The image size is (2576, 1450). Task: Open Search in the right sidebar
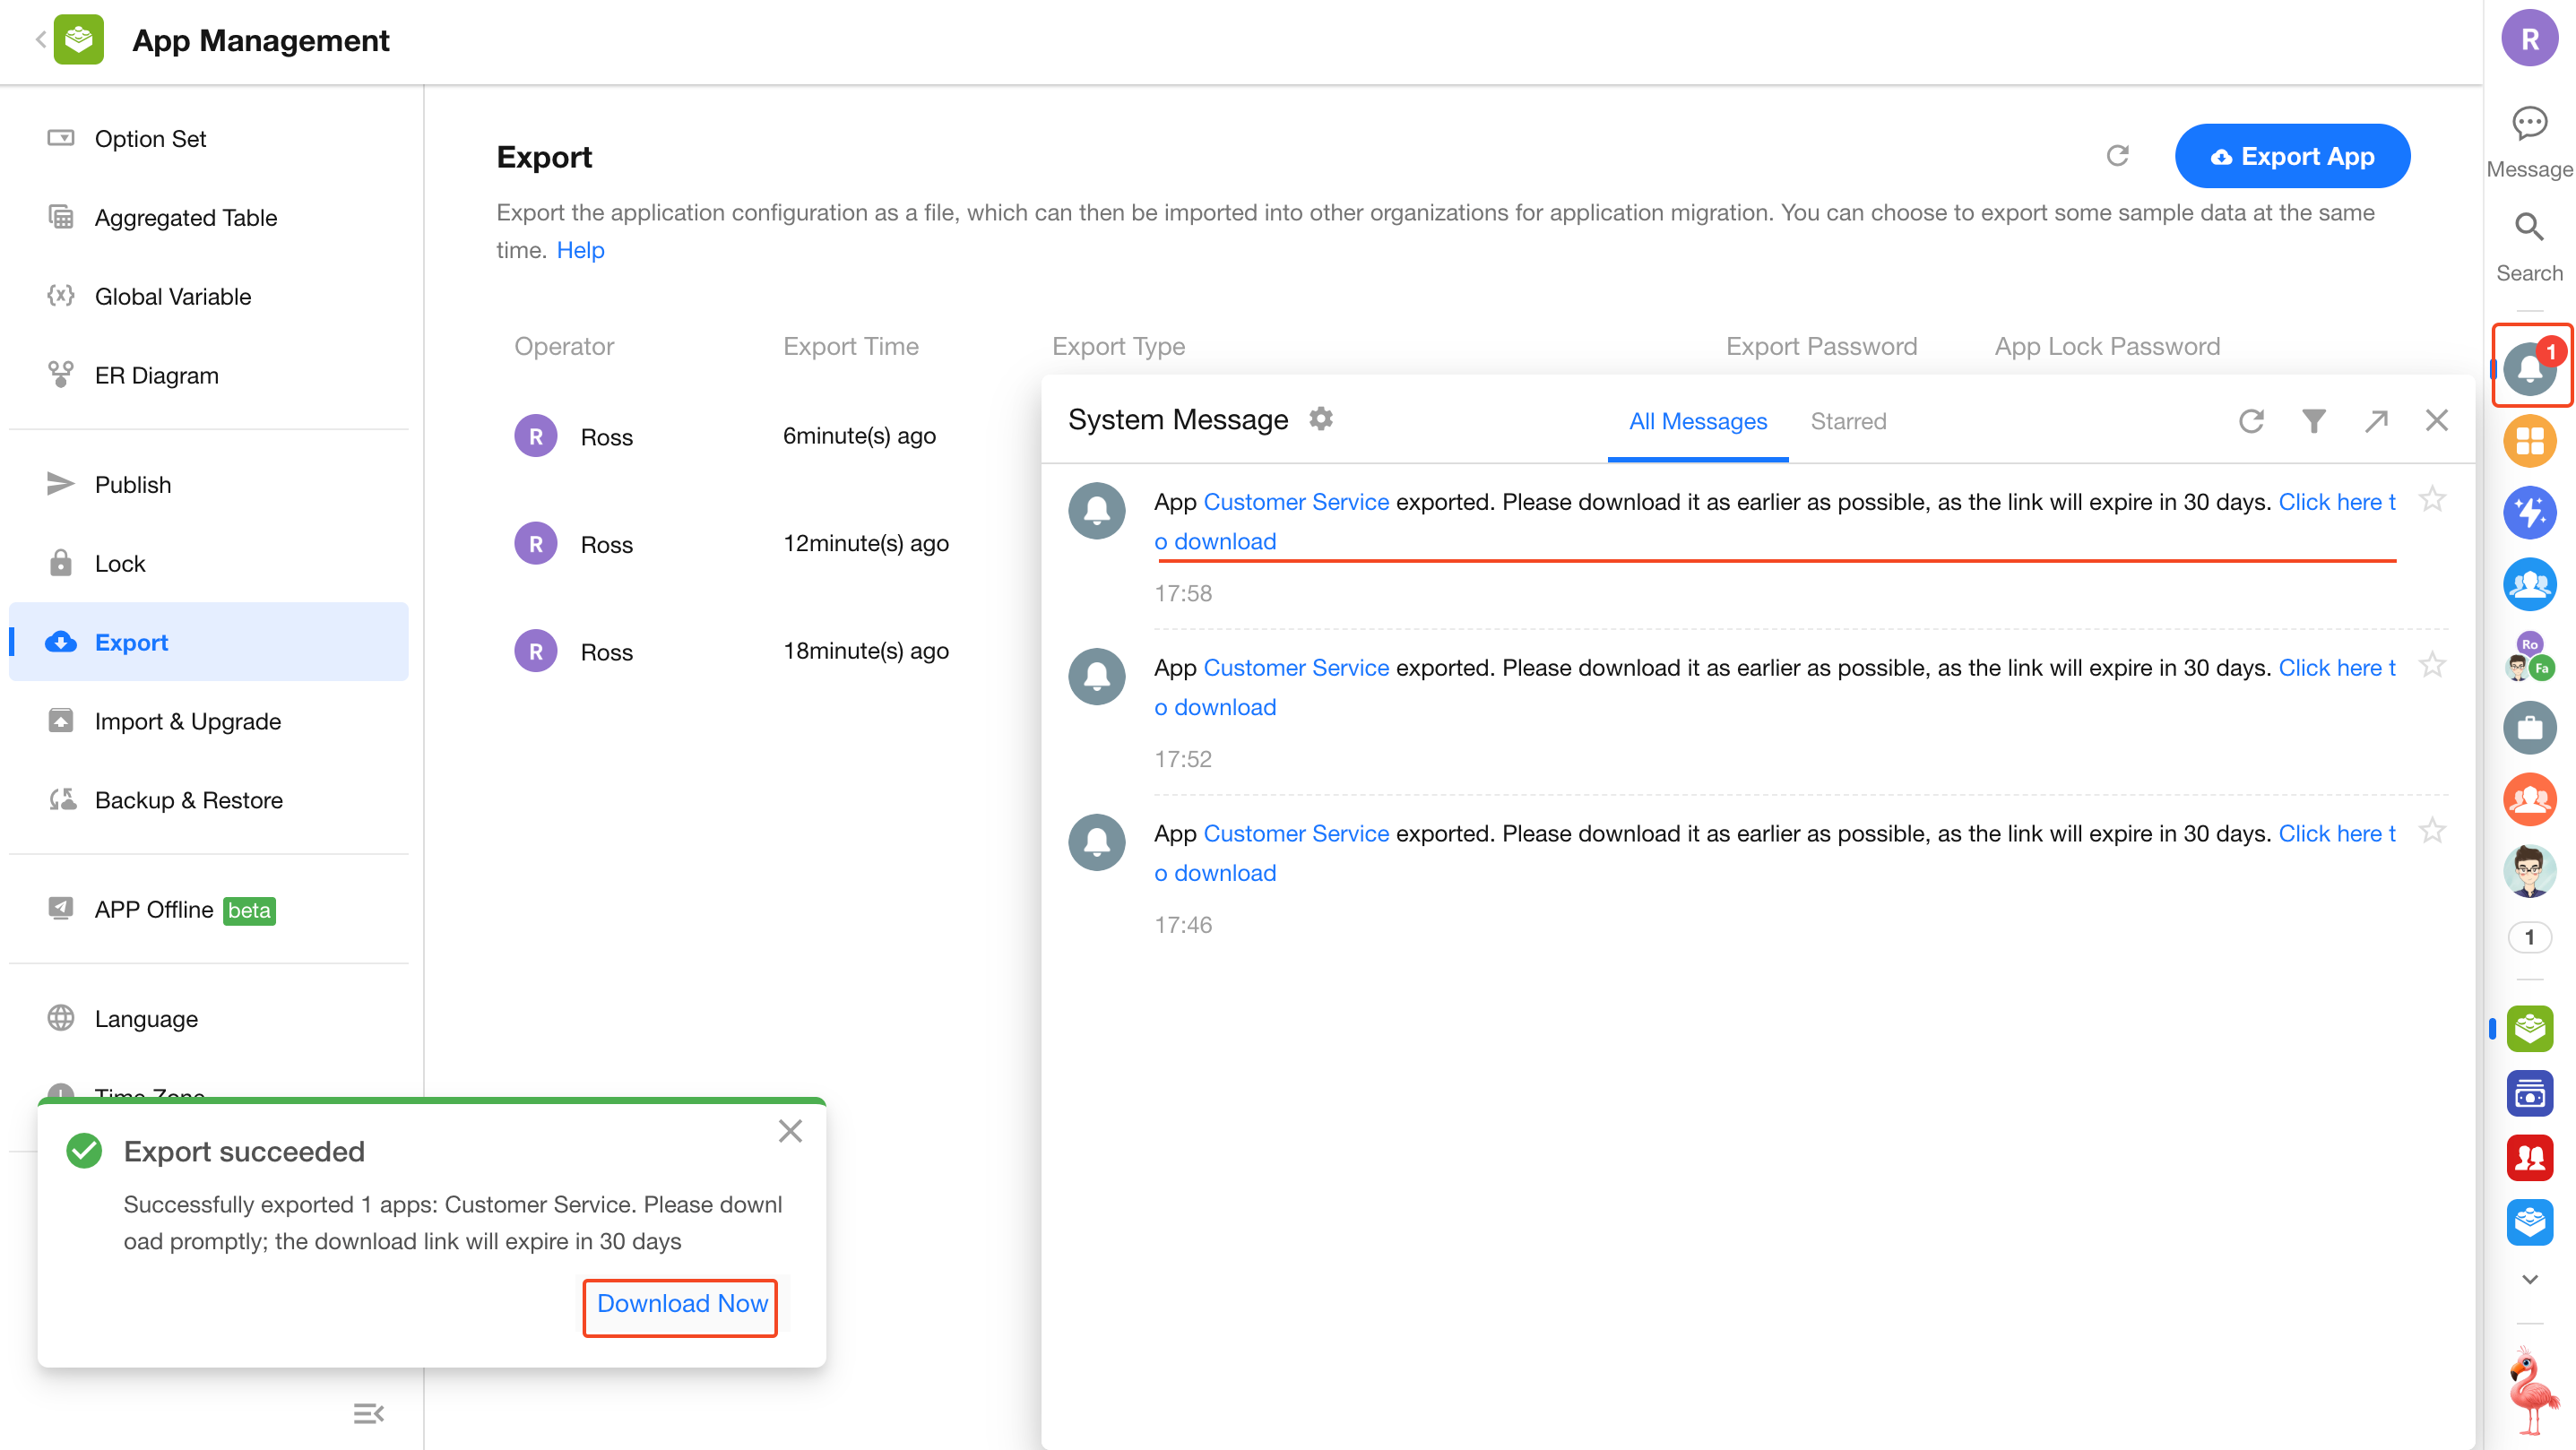(2529, 228)
